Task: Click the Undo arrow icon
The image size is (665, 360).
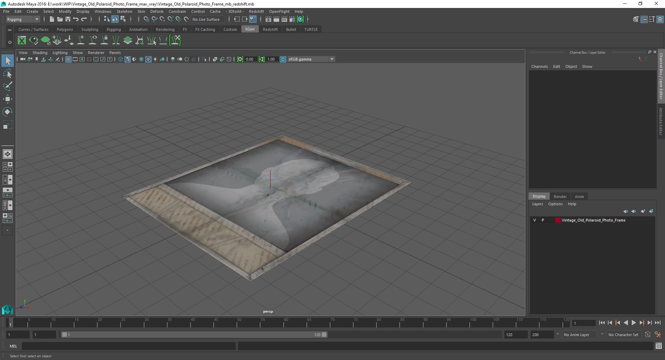Action: click(x=76, y=19)
